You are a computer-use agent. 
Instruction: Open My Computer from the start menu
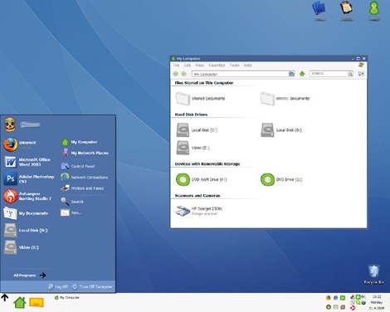pyautogui.click(x=79, y=142)
